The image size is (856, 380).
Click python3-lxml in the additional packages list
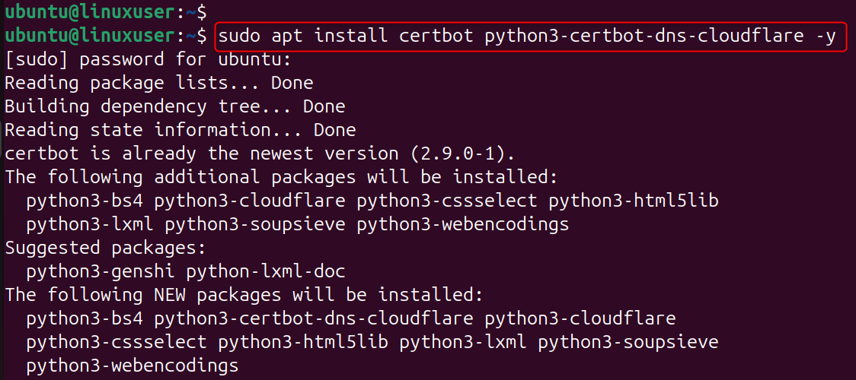(x=89, y=224)
